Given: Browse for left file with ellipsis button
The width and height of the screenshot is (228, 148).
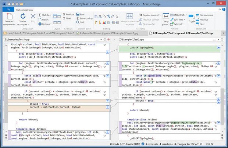Looking at the screenshot, I should pyautogui.click(x=97, y=40).
